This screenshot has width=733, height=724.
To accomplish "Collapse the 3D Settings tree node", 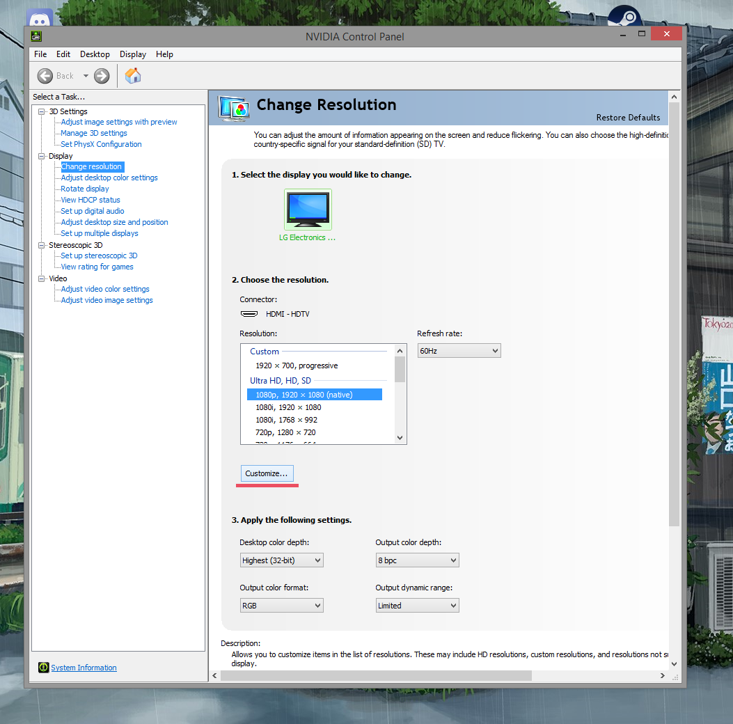I will pos(41,111).
